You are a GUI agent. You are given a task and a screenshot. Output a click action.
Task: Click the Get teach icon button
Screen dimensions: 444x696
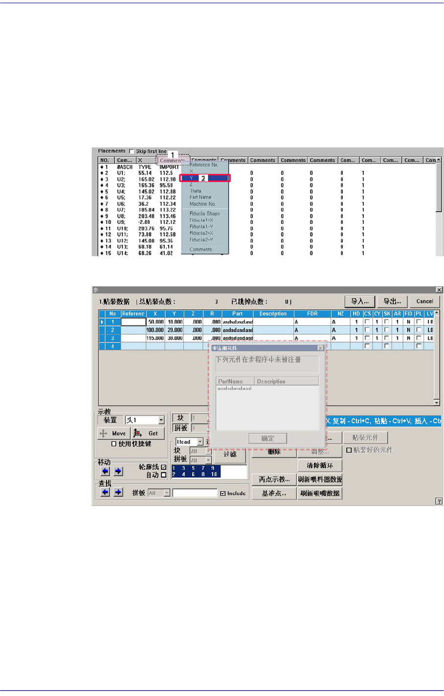pyautogui.click(x=148, y=433)
